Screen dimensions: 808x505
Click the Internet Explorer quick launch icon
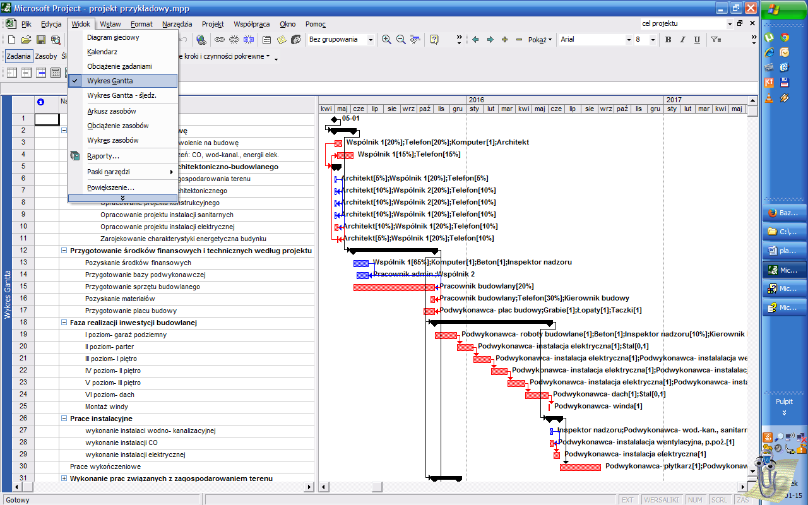tap(769, 52)
